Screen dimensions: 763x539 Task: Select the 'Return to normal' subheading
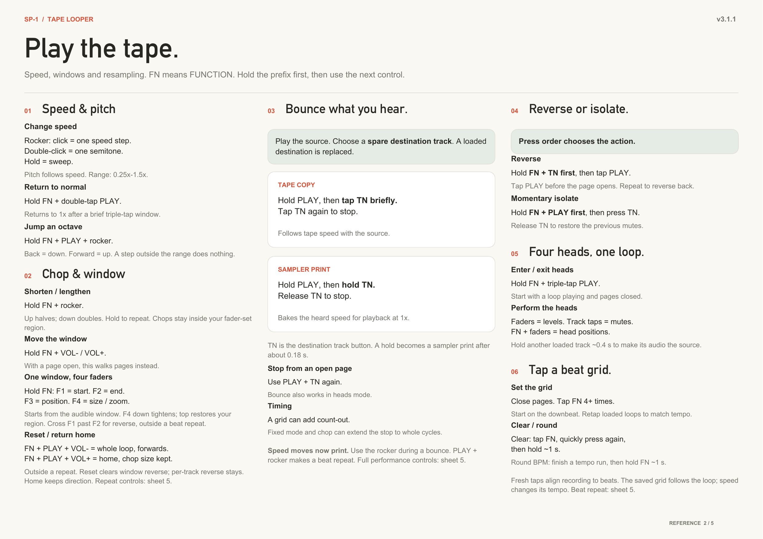[55, 187]
